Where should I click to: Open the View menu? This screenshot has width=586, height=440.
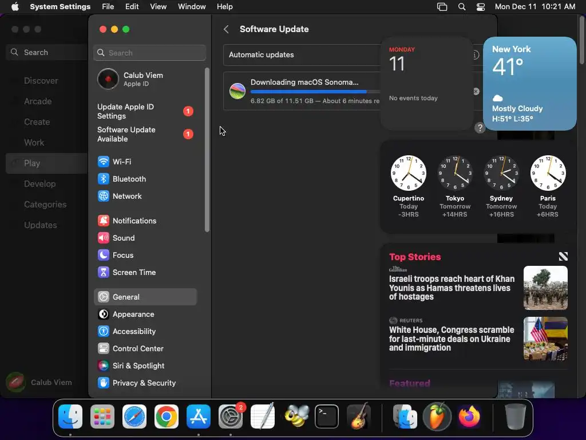coord(158,7)
